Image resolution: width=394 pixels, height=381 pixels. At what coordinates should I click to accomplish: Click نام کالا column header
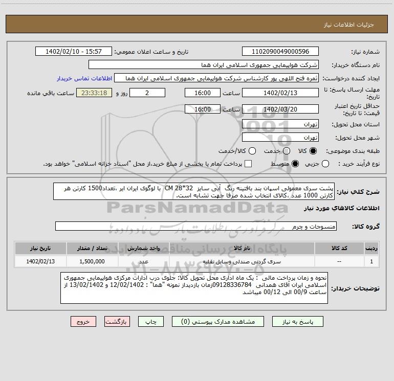(242, 248)
